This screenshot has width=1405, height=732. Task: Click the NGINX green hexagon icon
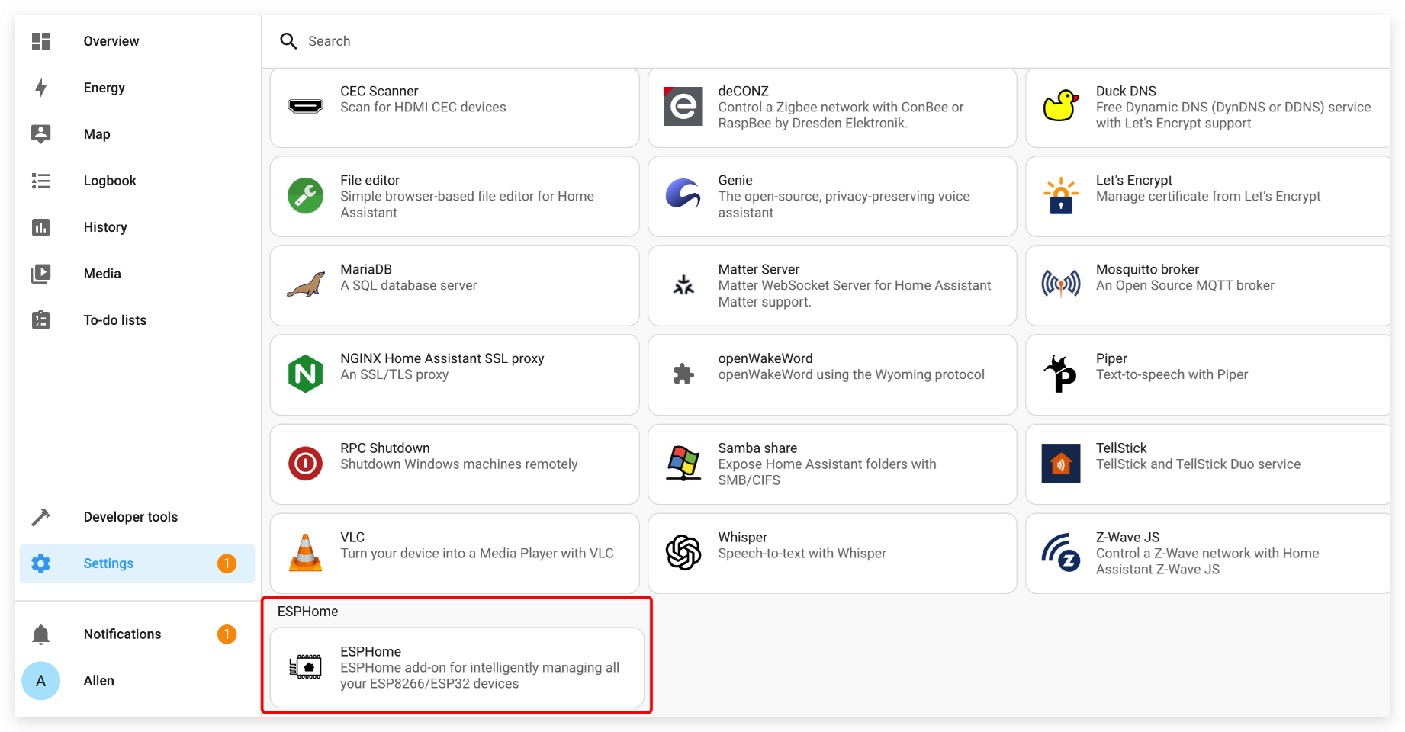click(305, 374)
